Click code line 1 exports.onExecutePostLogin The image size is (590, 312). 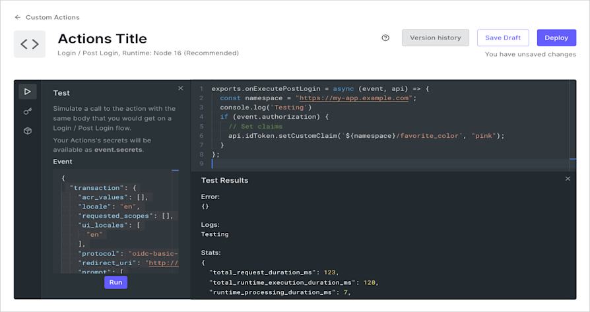coord(320,88)
